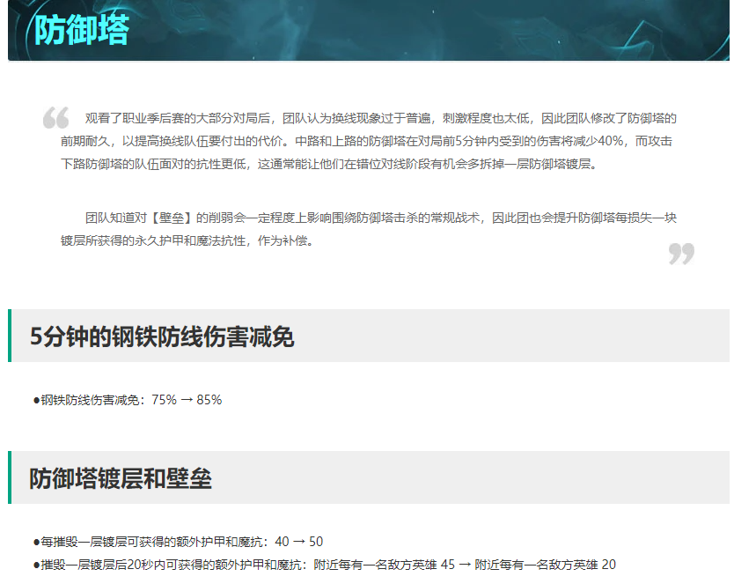Click the green bar beside 防御塔镀层和壁垒
This screenshot has width=734, height=584.
pos(10,477)
